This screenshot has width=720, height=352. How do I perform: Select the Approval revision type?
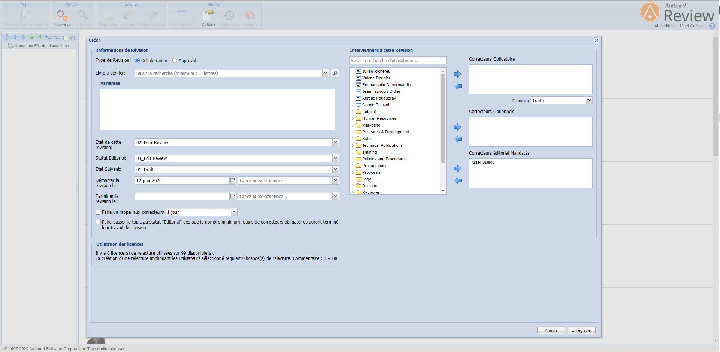click(x=175, y=61)
